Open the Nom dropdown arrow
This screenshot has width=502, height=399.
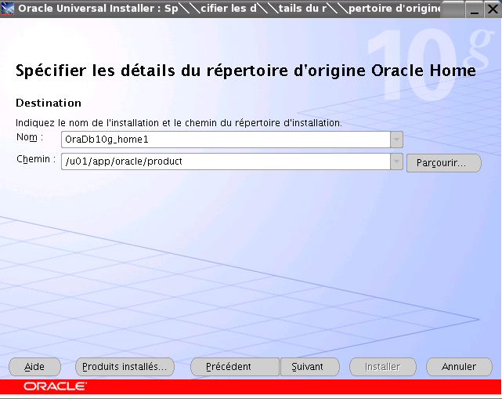(396, 140)
